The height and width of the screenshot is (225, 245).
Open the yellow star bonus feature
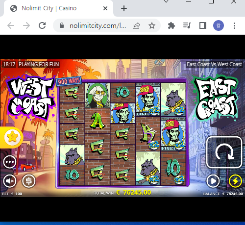(13, 137)
